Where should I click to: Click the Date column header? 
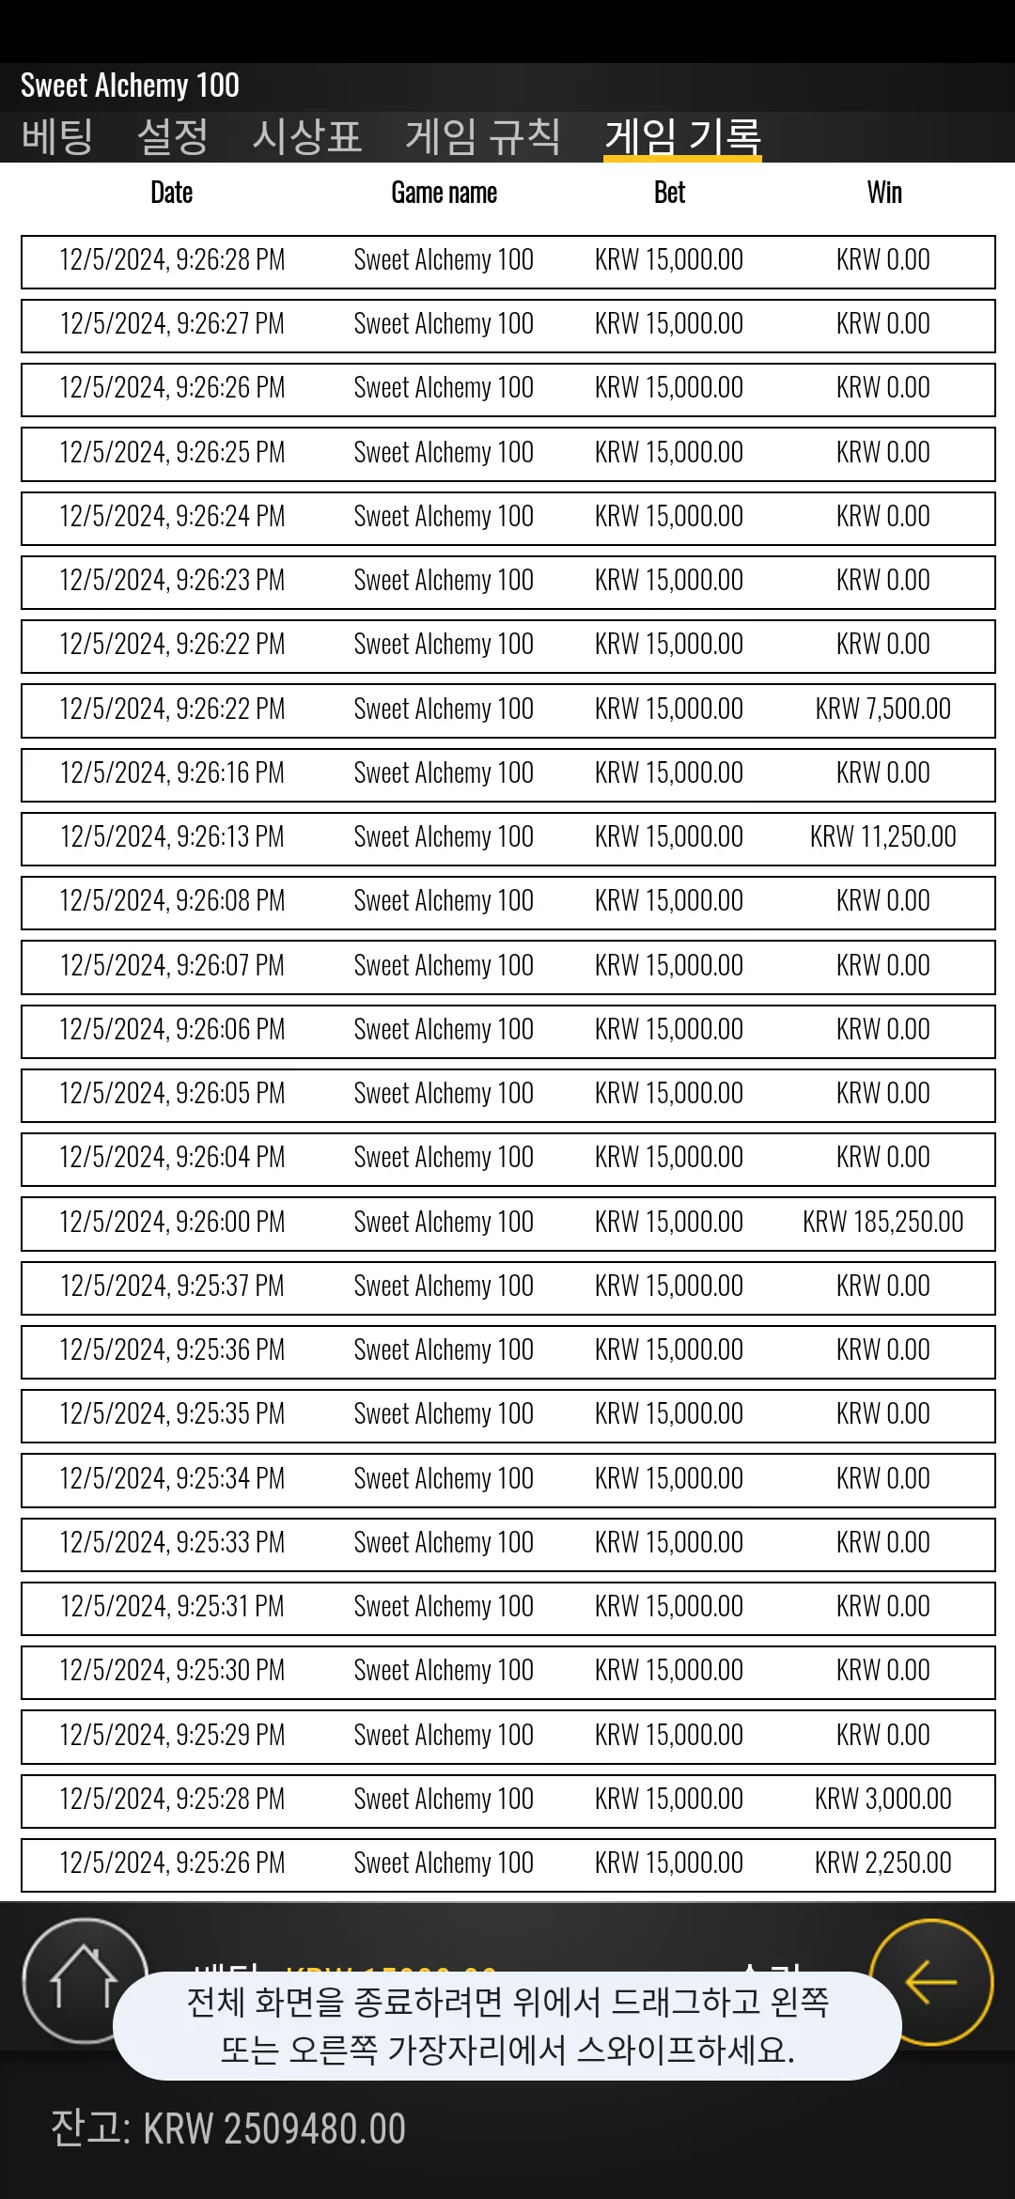coord(172,193)
